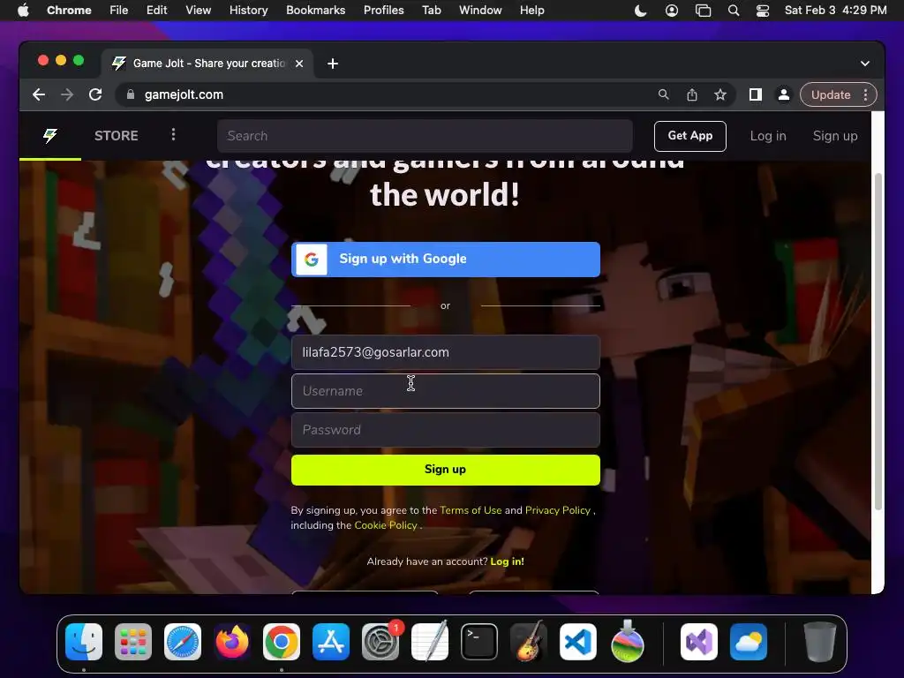Click the green Sign up button
Viewport: 904px width, 678px height.
tap(446, 470)
